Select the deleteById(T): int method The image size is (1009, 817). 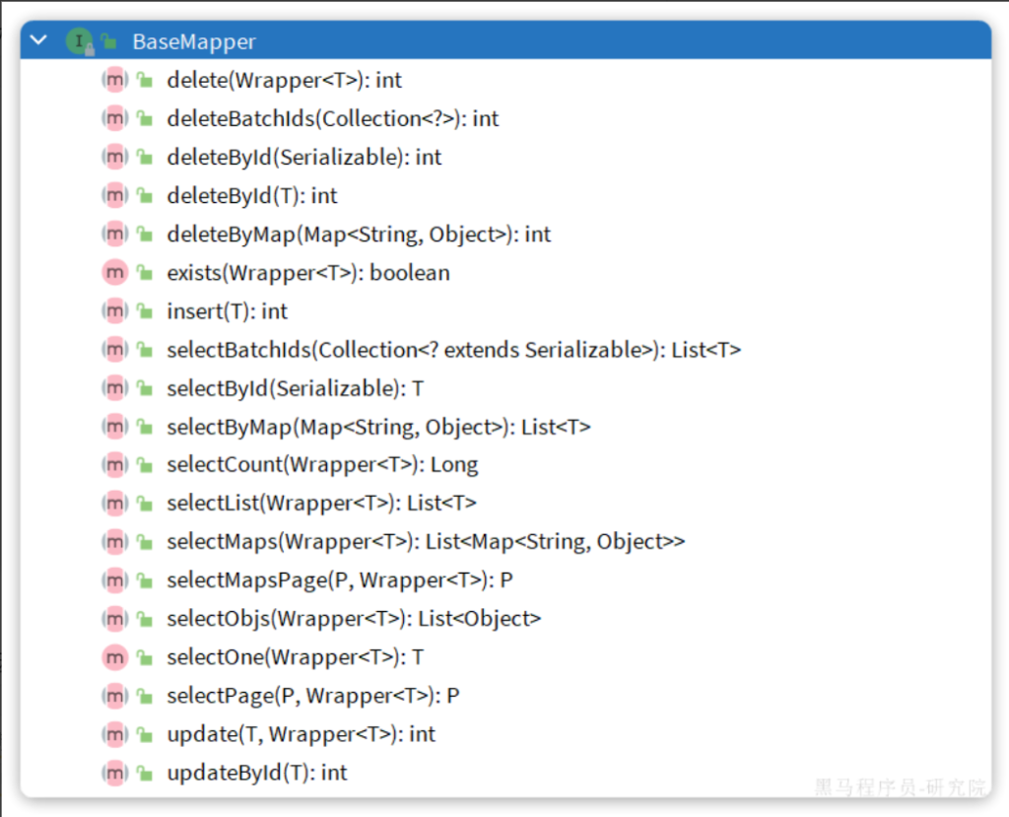(x=251, y=196)
